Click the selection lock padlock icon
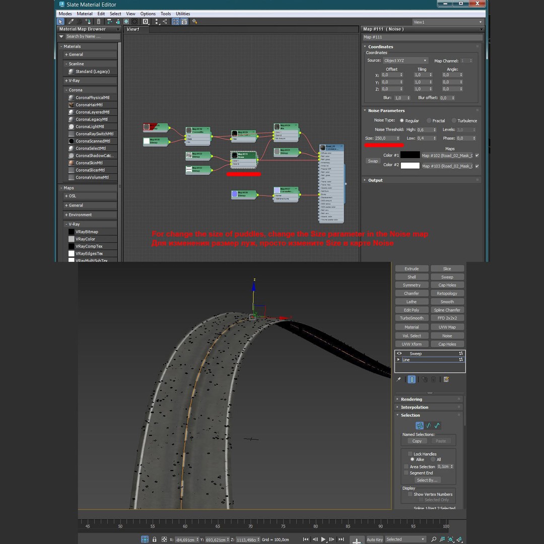 (154, 539)
